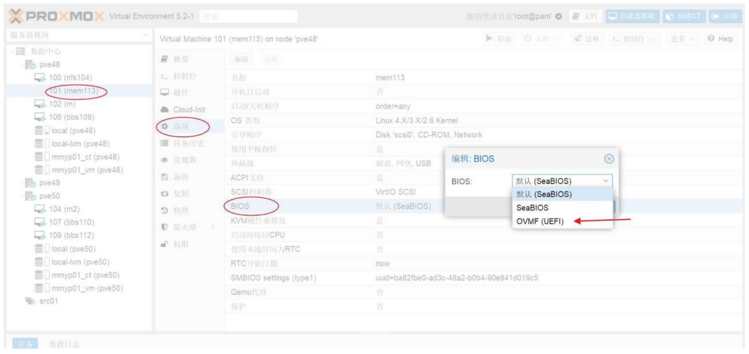Select the SMBIOS settings (type1) row

[x=484, y=278]
